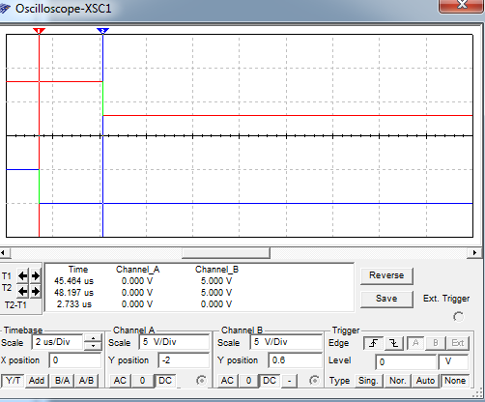Screen dimensions: 485x402
Task: Set Channel B coupling to AC
Action: tap(227, 381)
